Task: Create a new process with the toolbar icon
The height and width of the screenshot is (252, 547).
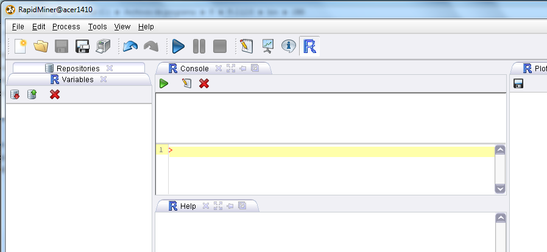Action: (21, 46)
